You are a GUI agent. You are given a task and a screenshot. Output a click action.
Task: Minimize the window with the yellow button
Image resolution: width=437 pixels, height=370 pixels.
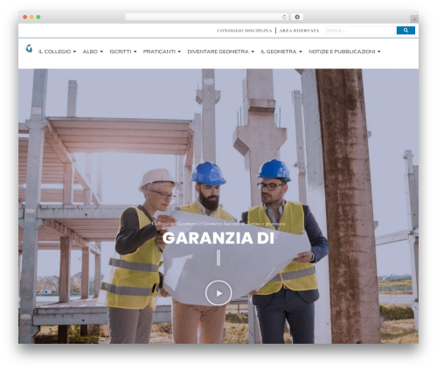click(31, 17)
